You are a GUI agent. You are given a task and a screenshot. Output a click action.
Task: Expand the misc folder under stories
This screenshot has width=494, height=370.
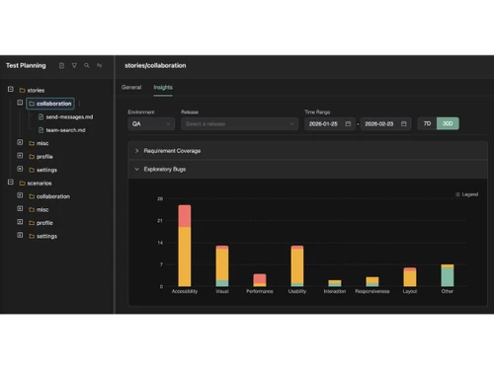coord(20,142)
